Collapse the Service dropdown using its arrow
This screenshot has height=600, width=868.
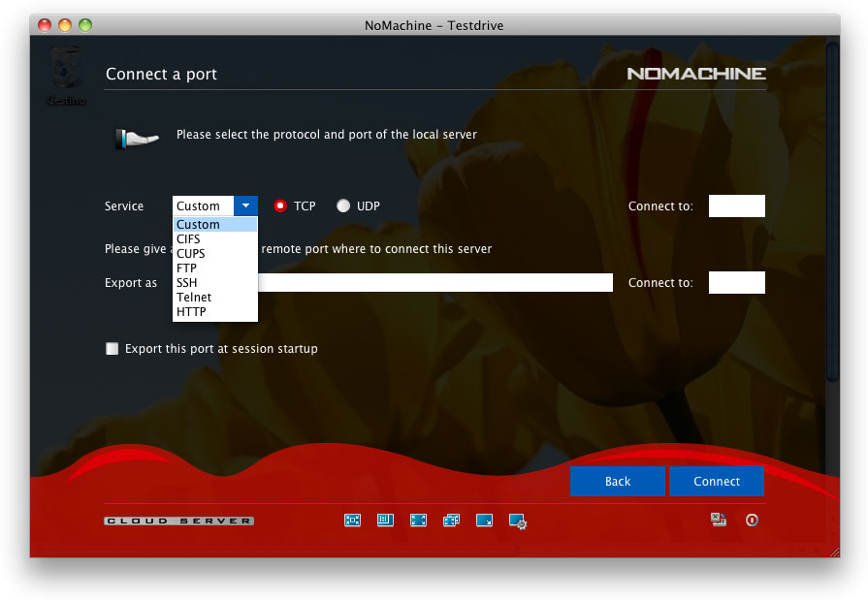pyautogui.click(x=246, y=205)
